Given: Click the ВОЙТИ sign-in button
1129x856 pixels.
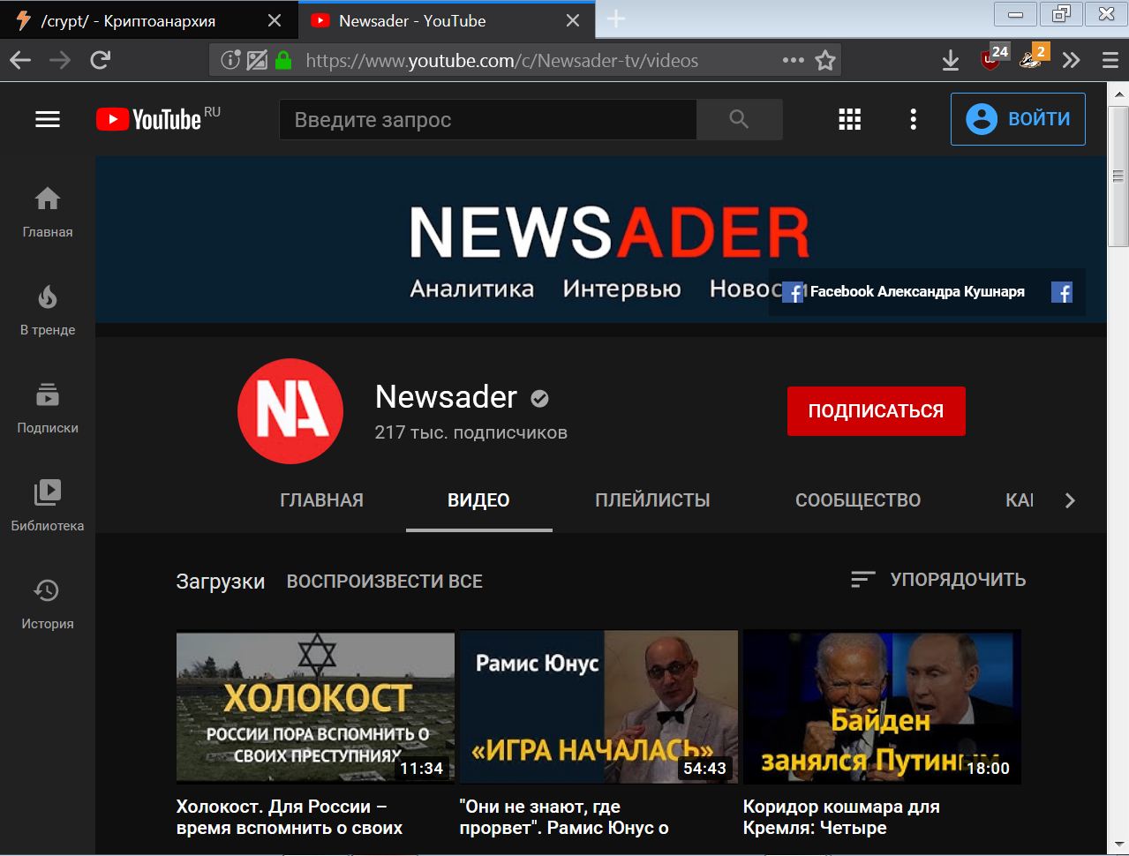Looking at the screenshot, I should pos(1018,119).
